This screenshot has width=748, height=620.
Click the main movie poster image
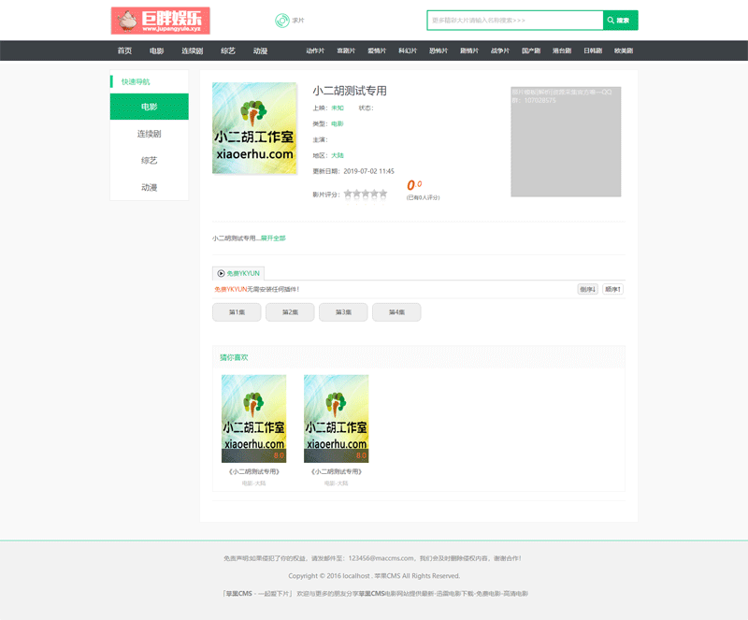(254, 128)
